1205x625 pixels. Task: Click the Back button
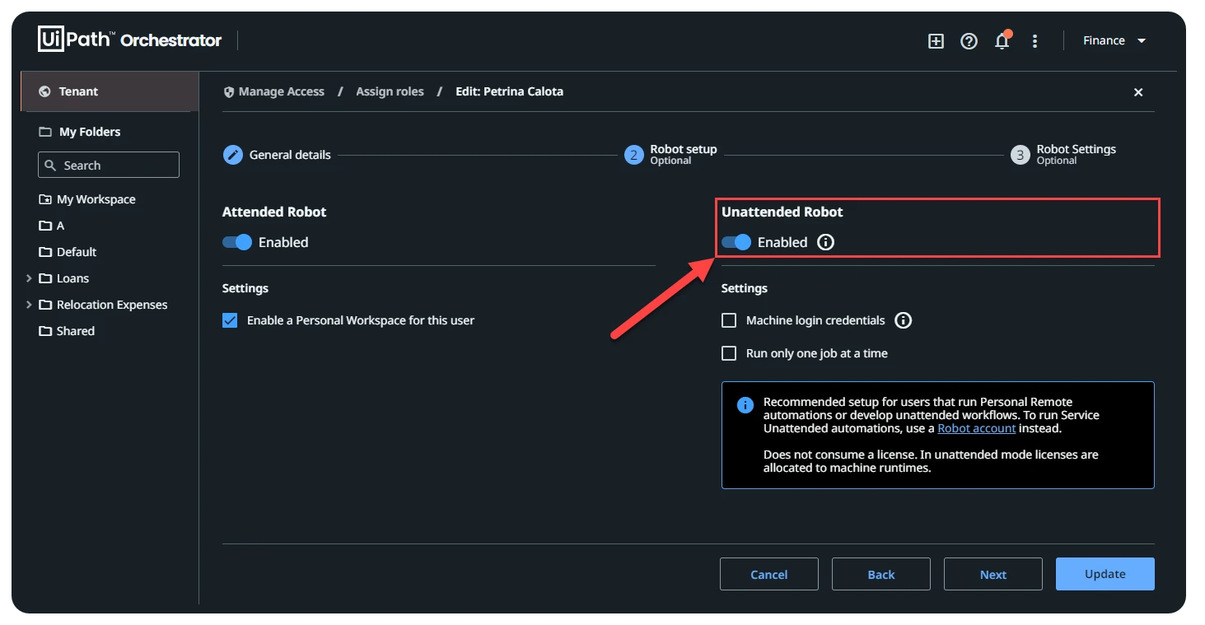tap(881, 574)
